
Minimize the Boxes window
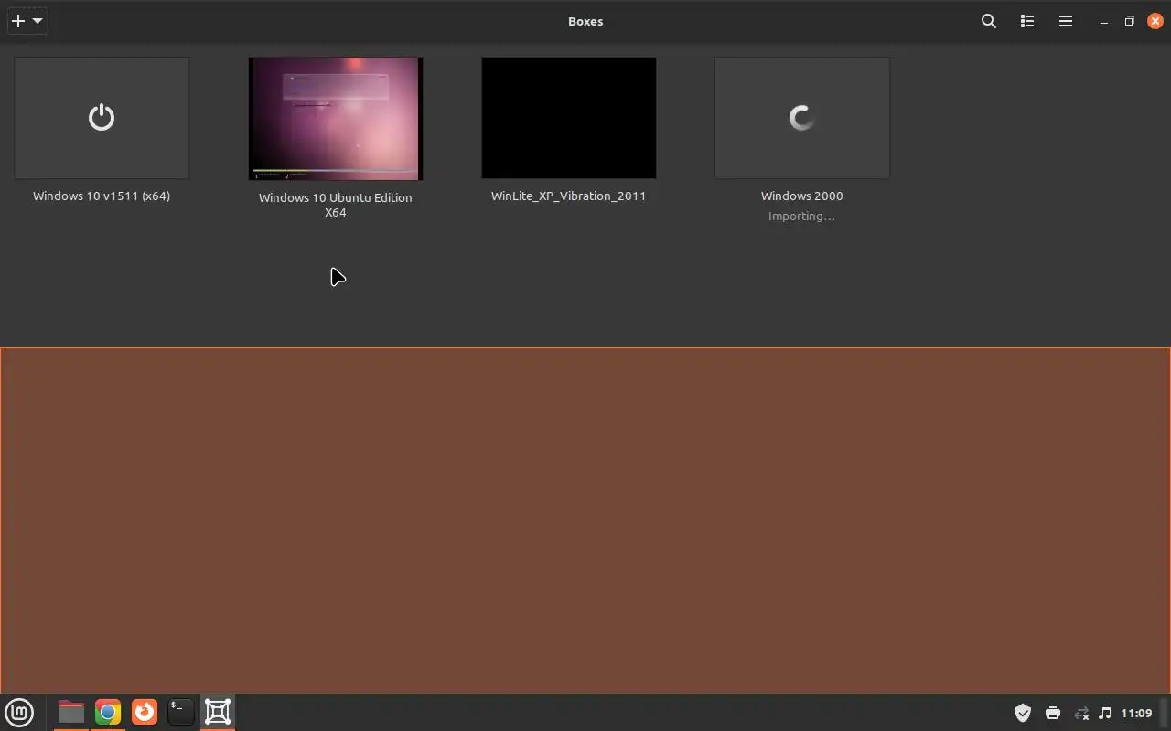click(1104, 21)
